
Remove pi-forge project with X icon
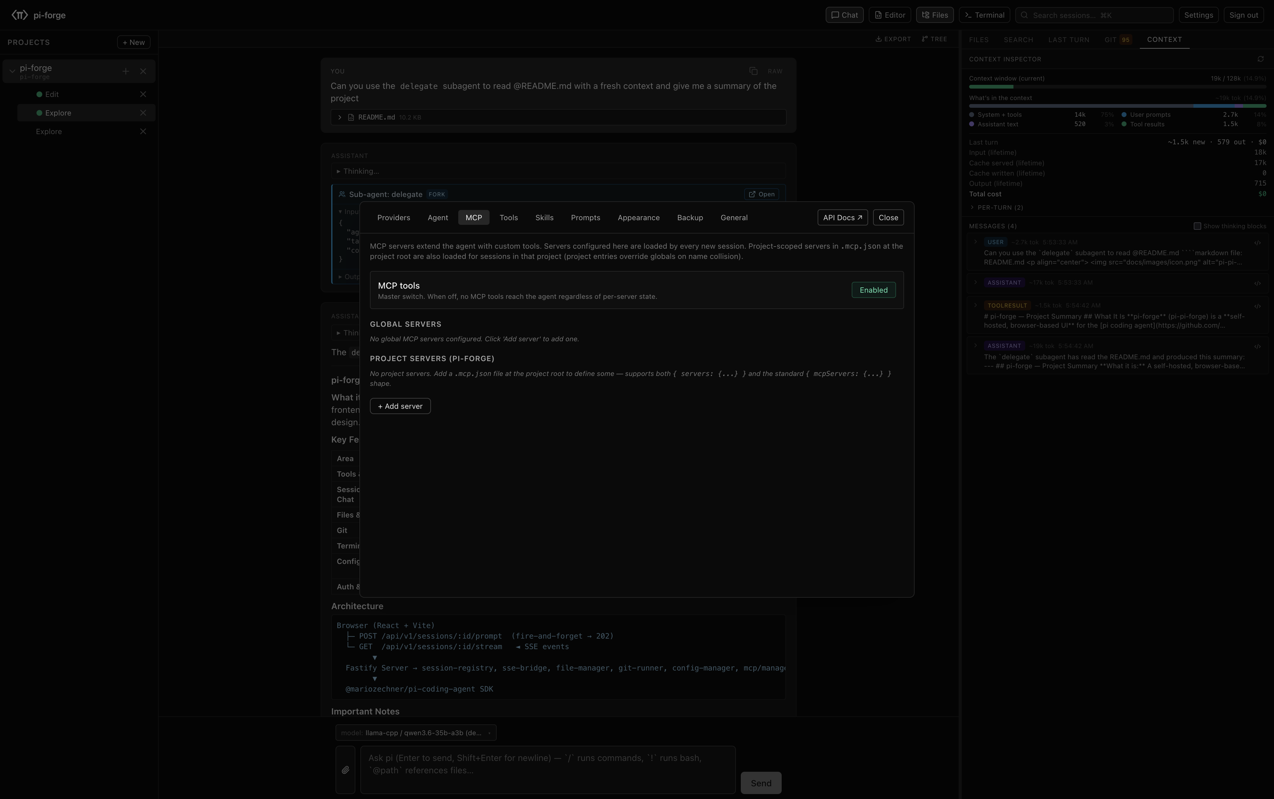(143, 71)
